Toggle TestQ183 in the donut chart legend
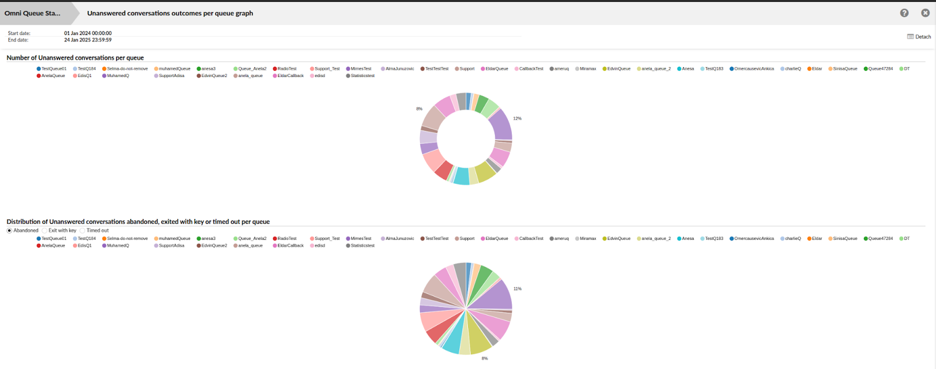Screen dimensions: 936x369 [x=711, y=69]
